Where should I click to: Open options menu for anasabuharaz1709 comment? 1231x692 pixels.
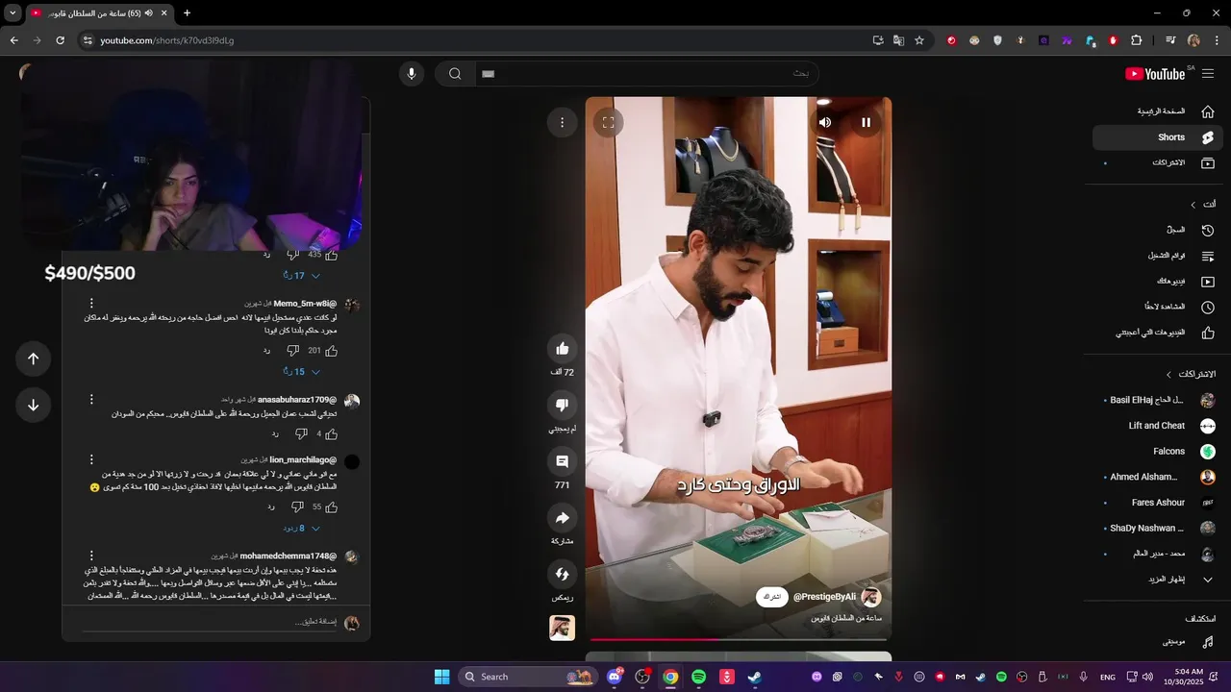tap(91, 399)
